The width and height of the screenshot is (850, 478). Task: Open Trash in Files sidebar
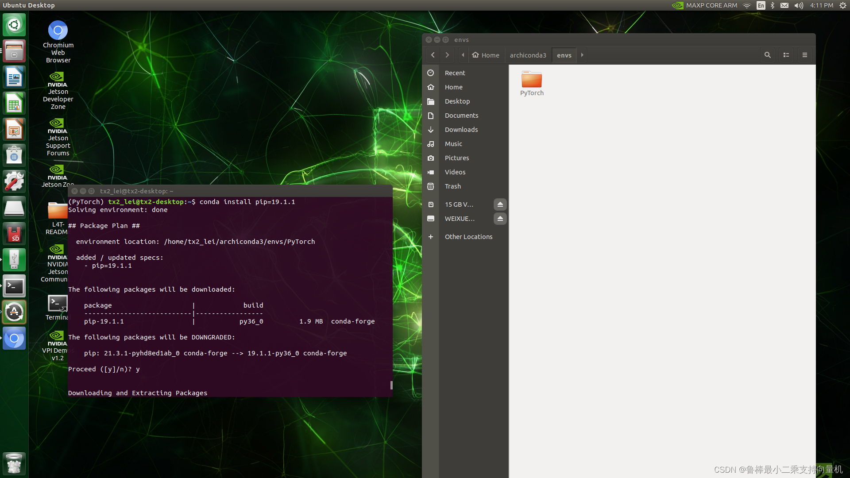465,186
